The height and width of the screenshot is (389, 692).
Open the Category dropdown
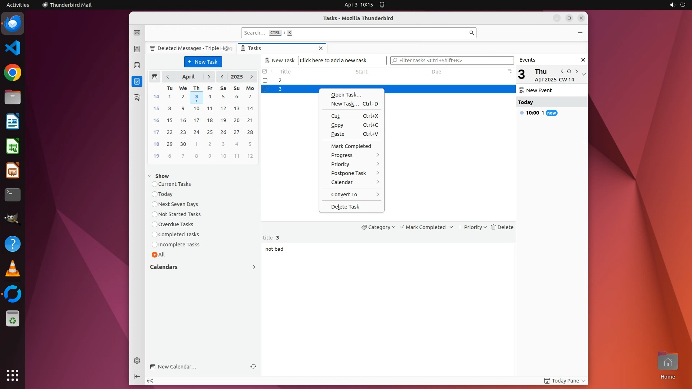tap(378, 227)
